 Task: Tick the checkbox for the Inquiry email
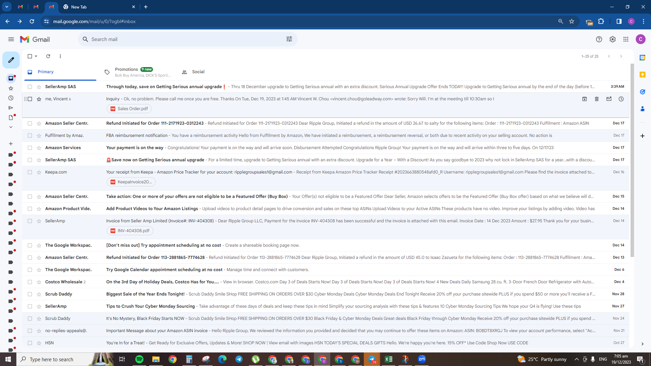(x=30, y=99)
